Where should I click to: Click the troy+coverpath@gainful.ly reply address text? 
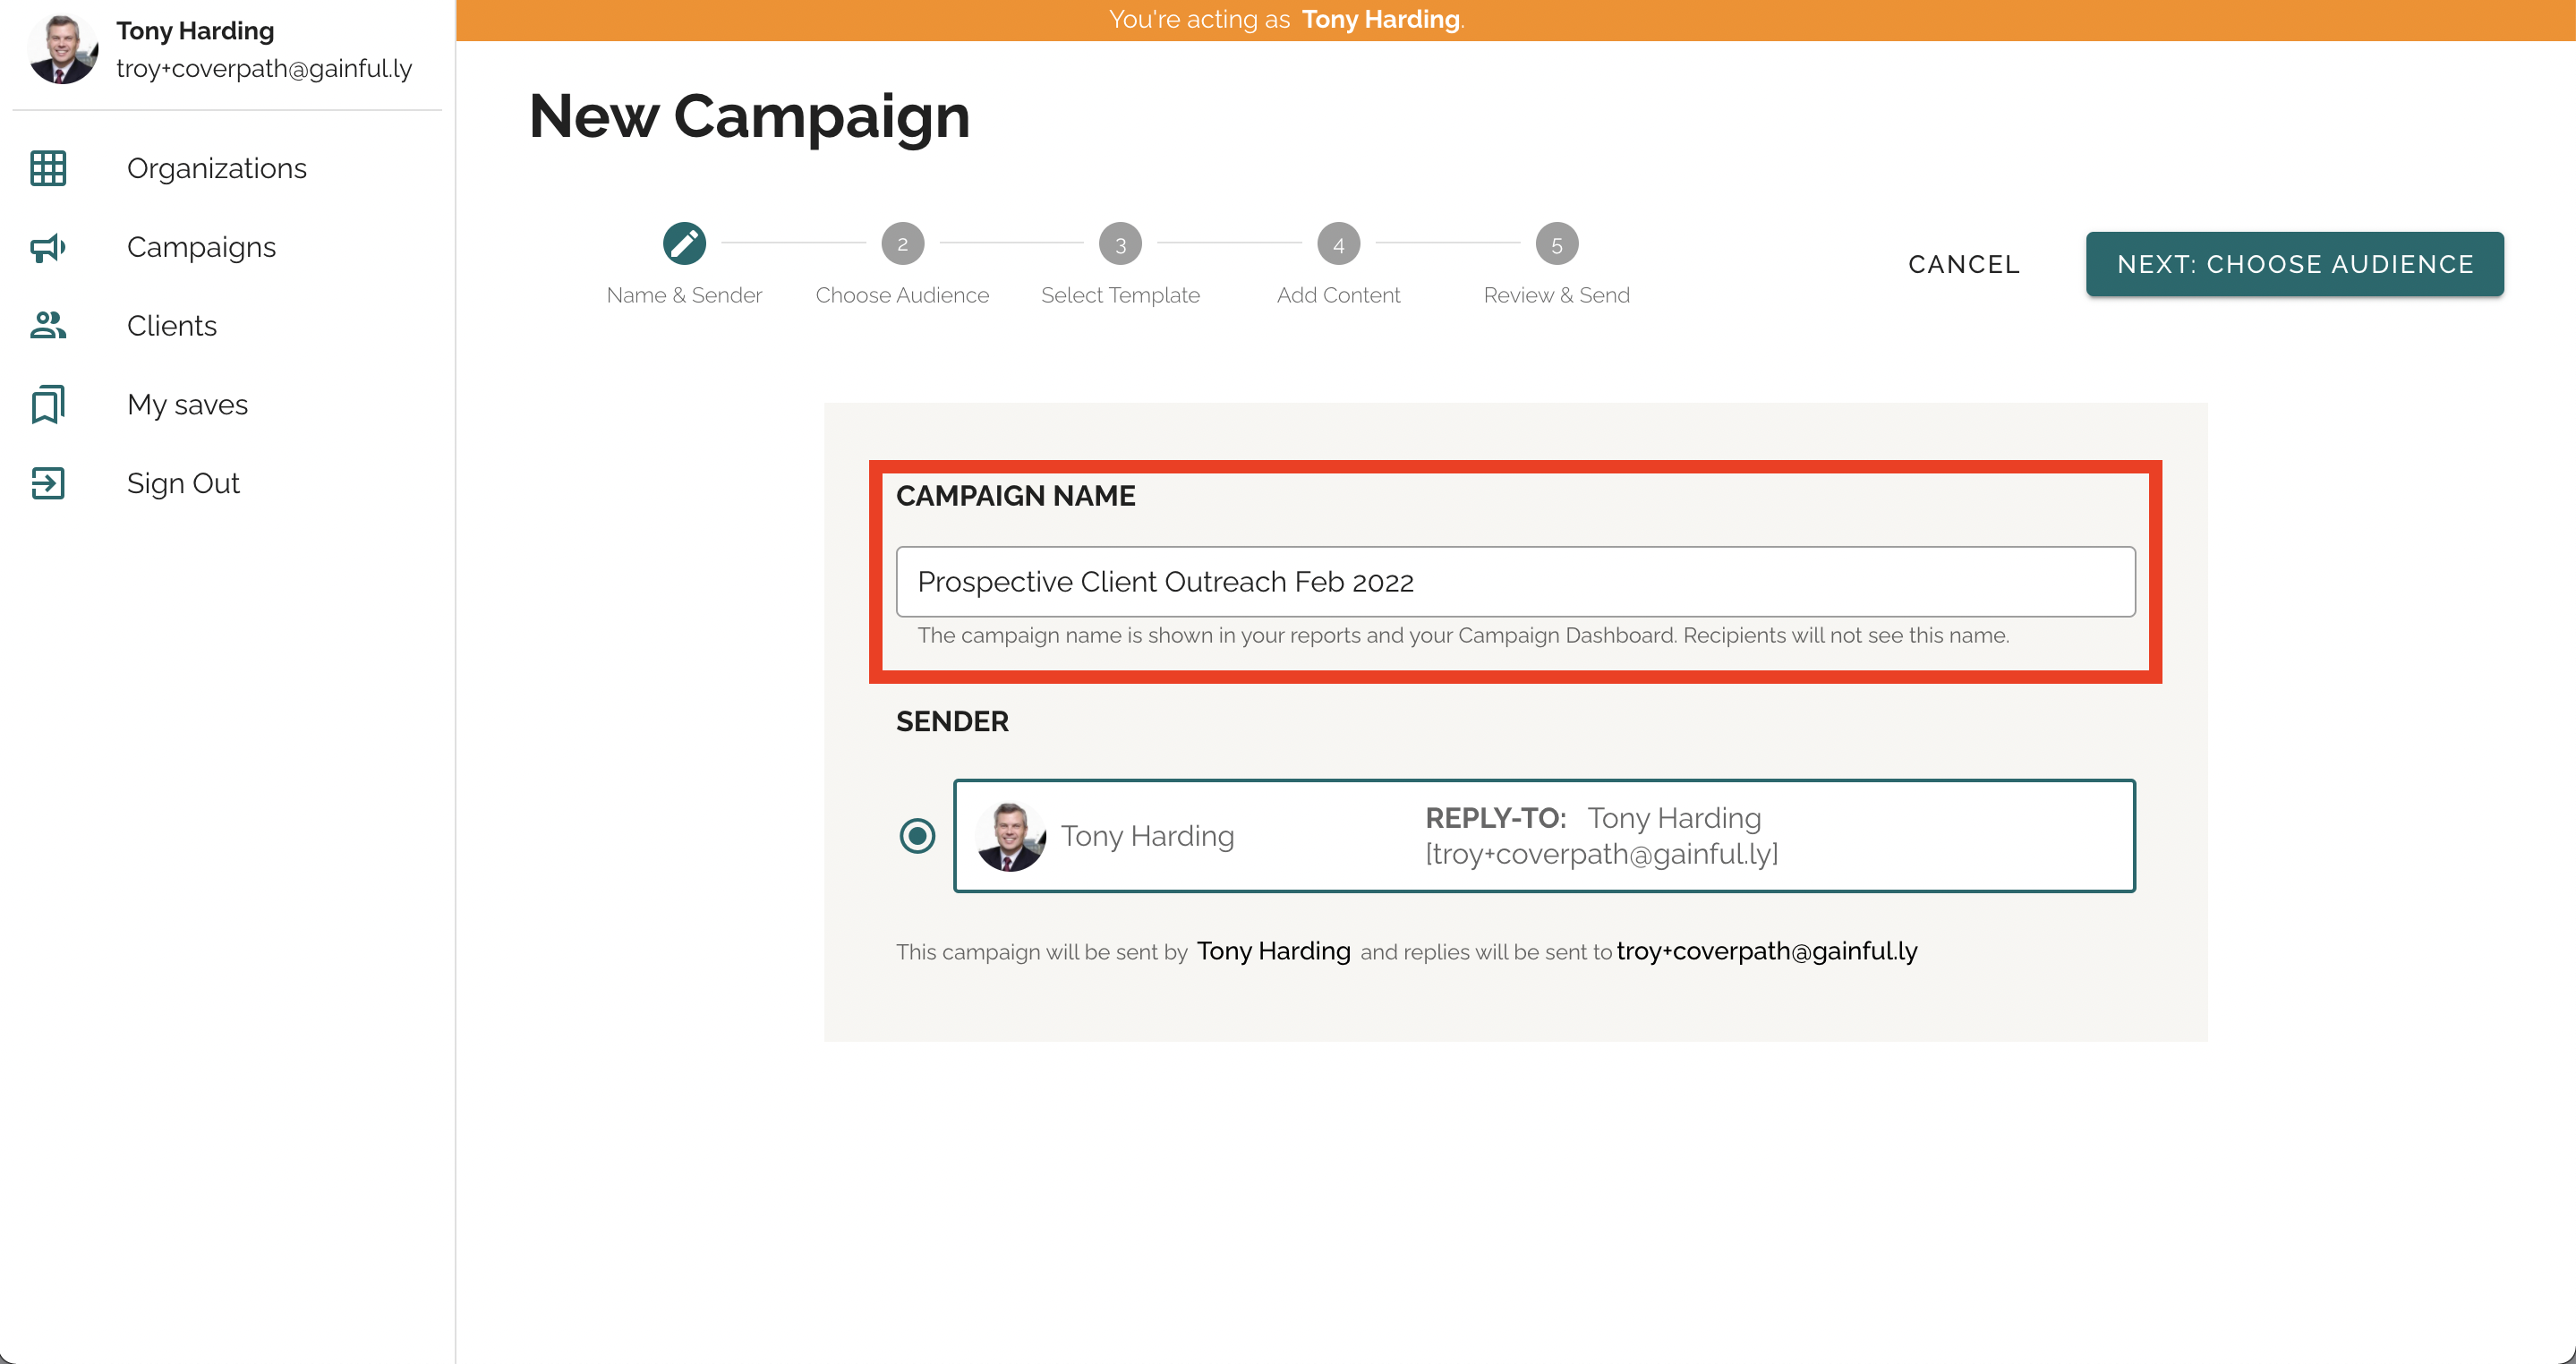(1766, 951)
